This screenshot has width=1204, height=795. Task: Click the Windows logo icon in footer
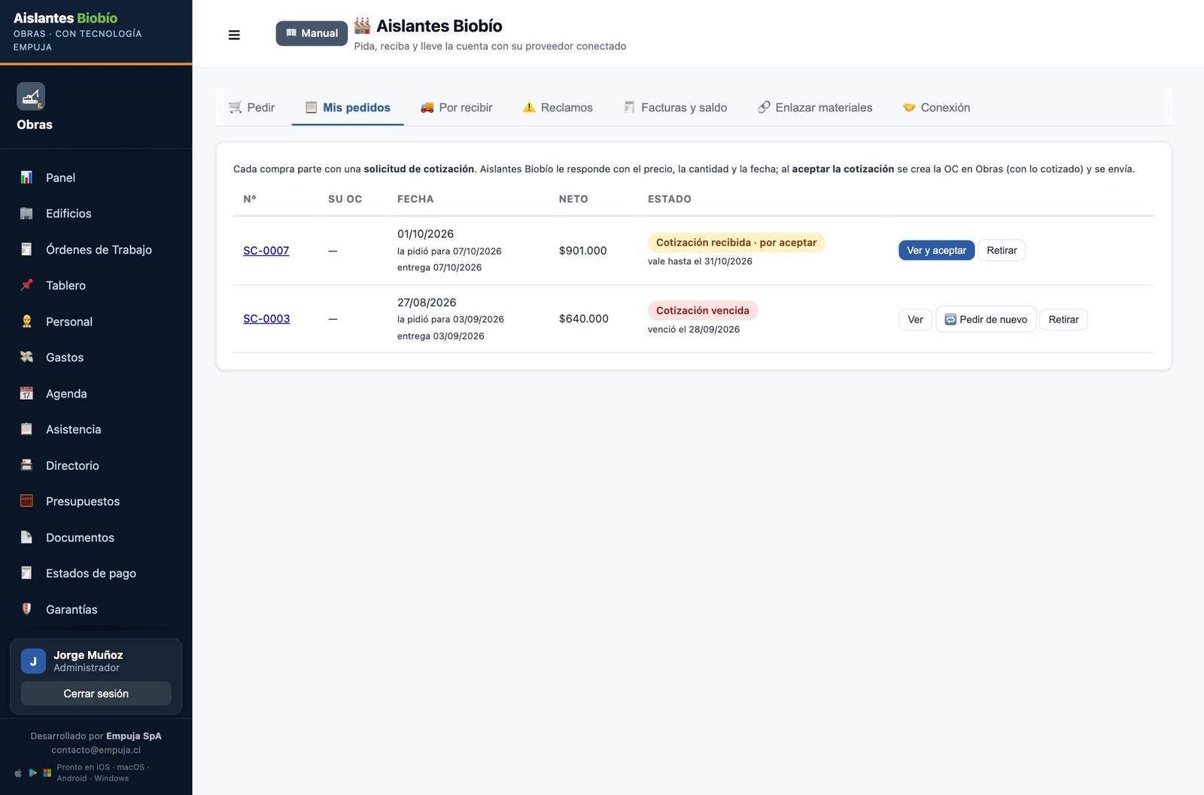coord(47,773)
